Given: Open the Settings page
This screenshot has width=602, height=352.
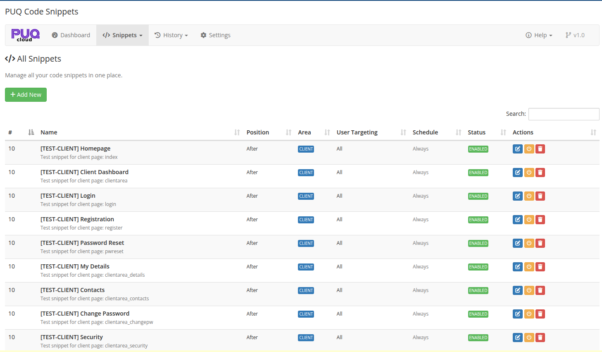Looking at the screenshot, I should (215, 35).
